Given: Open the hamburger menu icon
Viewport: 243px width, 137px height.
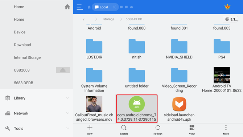Looking at the screenshot, I should 80,7.
